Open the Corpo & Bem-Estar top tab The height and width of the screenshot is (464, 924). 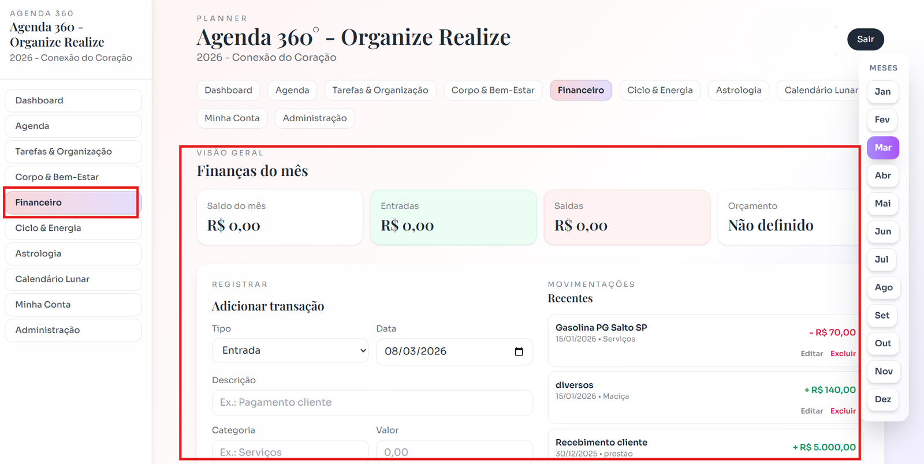493,90
